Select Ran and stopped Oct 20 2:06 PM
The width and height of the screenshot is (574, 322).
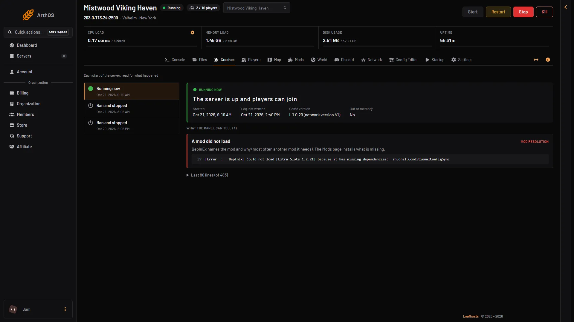[132, 126]
